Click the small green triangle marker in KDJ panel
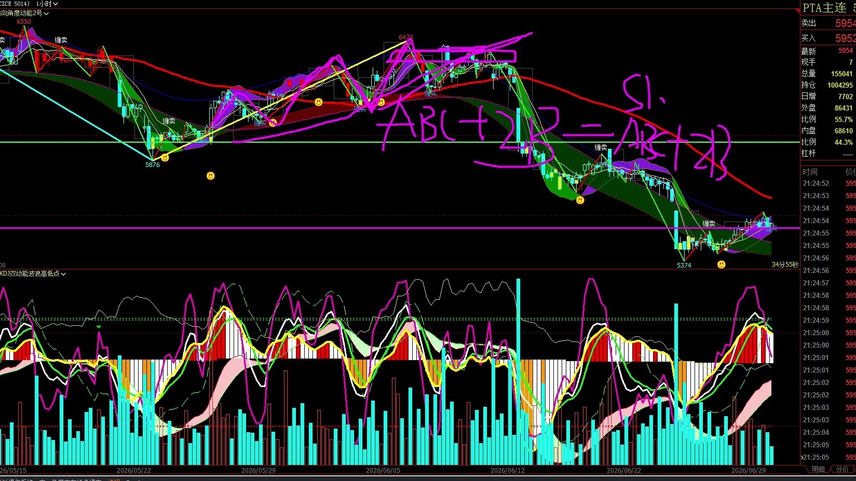The height and width of the screenshot is (481, 856). (x=99, y=327)
